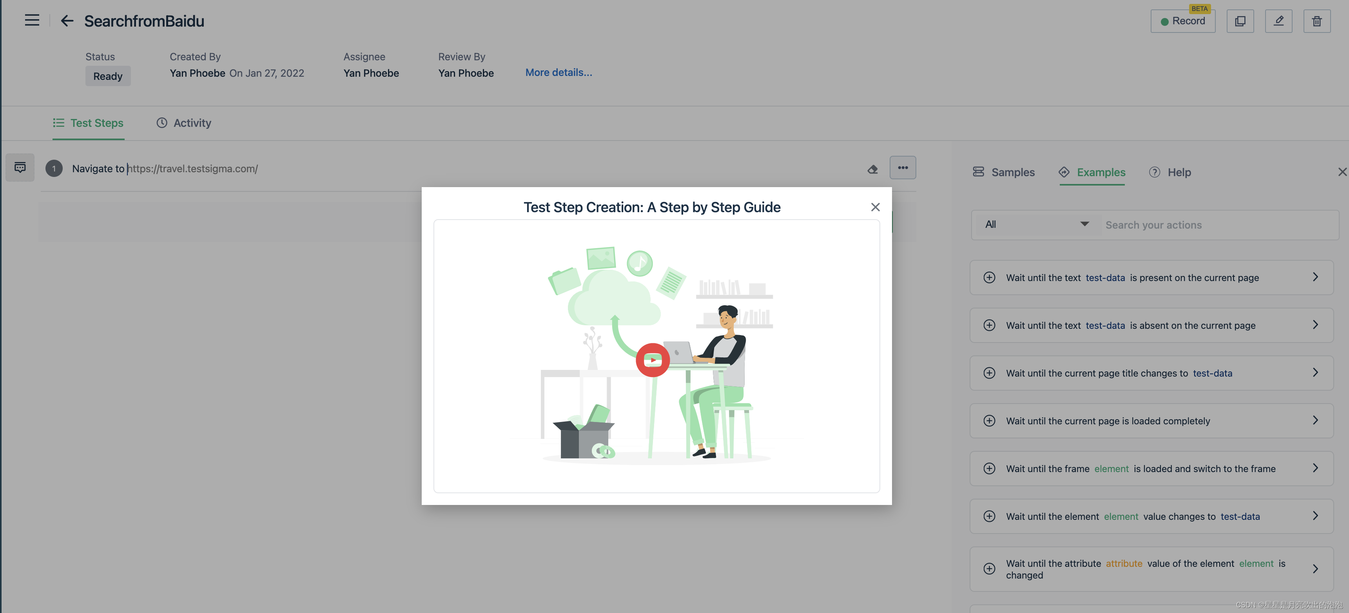Expand 'Wait until the text is absent' example
Viewport: 1349px width, 613px height.
pyautogui.click(x=1315, y=325)
